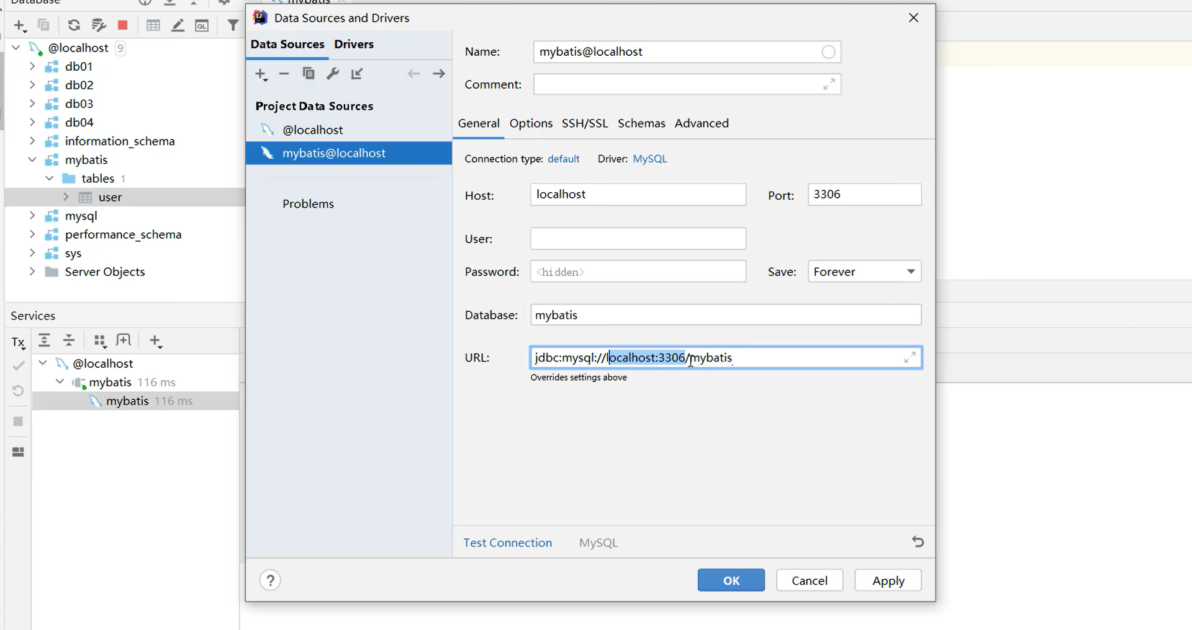Click the edit pencil icon in Database toolbar
The width and height of the screenshot is (1192, 630).
178,25
